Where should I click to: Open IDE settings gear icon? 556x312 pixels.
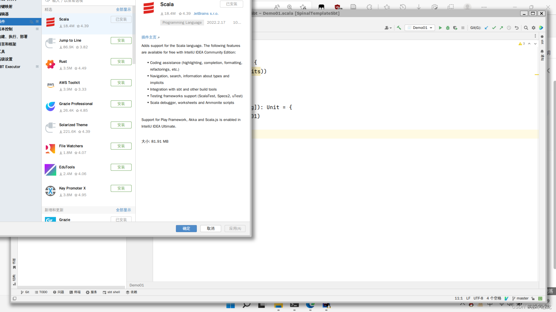click(x=533, y=28)
